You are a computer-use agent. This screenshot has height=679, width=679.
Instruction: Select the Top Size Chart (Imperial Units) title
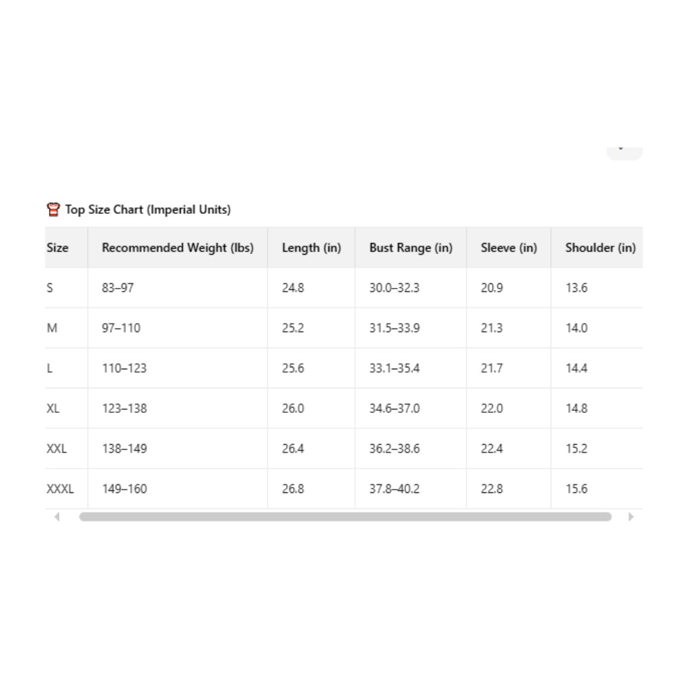point(147,210)
